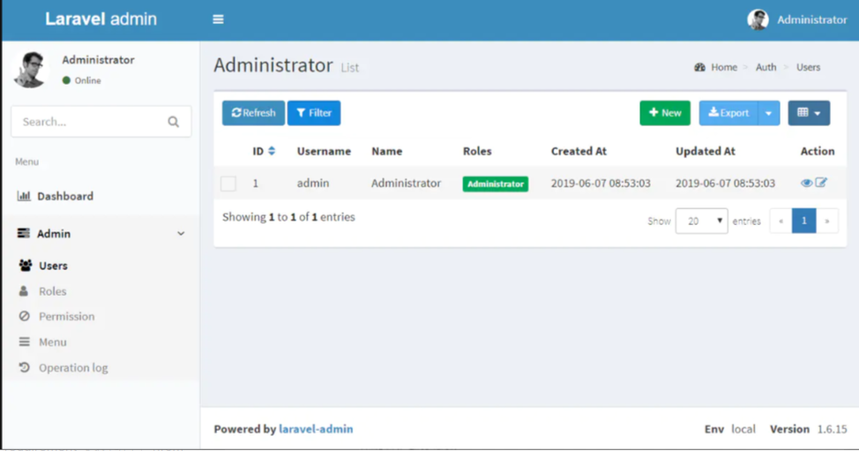Click the Roles person icon in the sidebar
859x451 pixels.
24,291
